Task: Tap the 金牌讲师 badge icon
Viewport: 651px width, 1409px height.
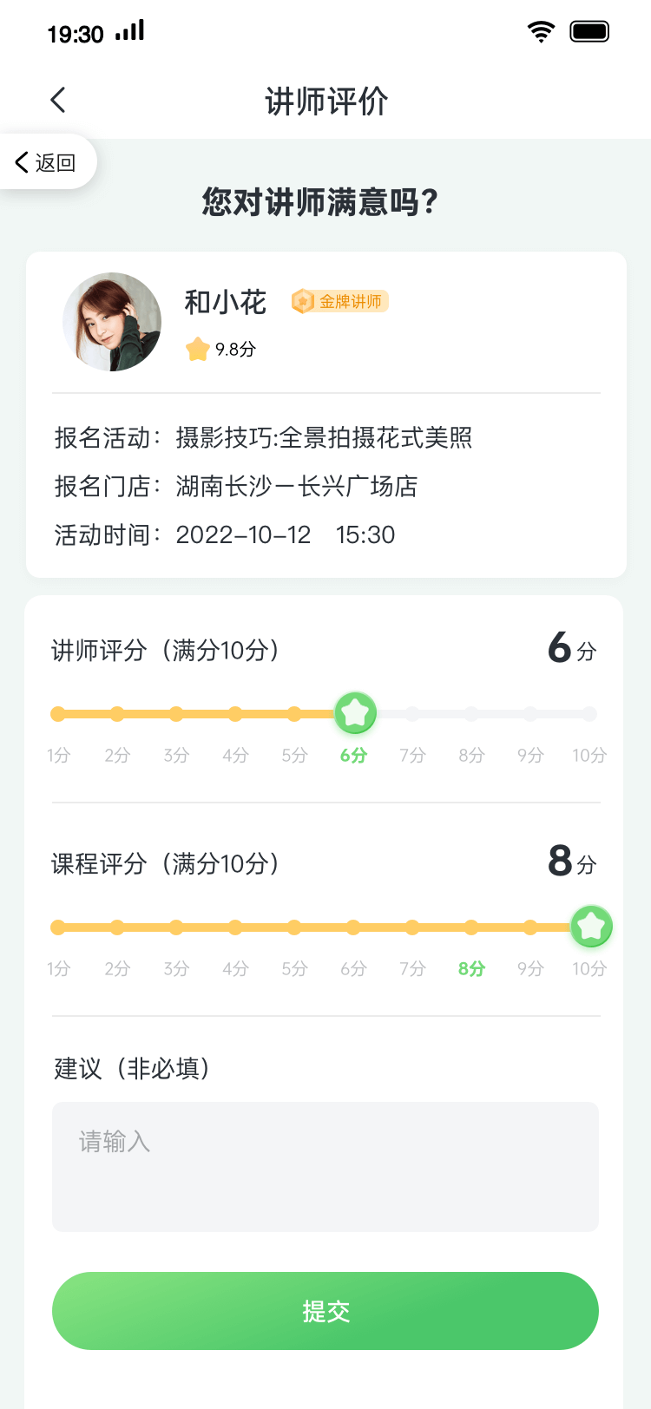Action: [303, 301]
